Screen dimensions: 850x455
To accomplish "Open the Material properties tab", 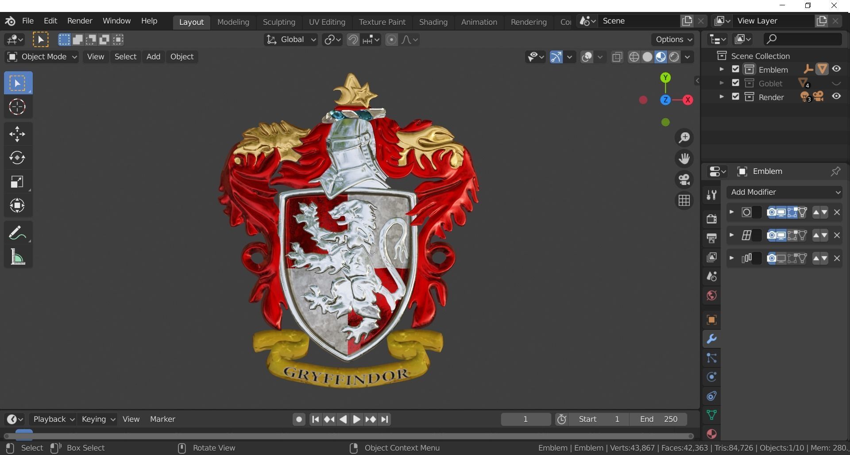I will 711,434.
